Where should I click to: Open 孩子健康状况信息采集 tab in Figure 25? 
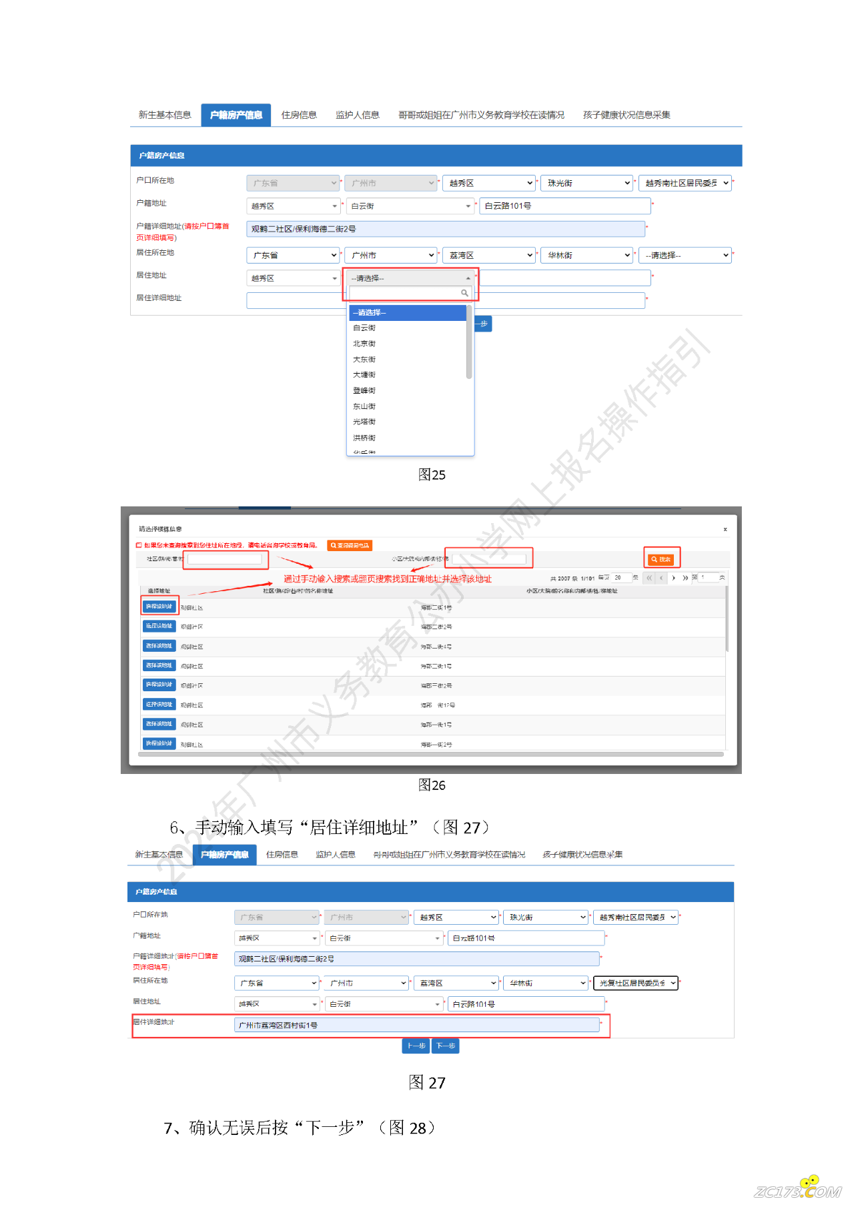[626, 115]
